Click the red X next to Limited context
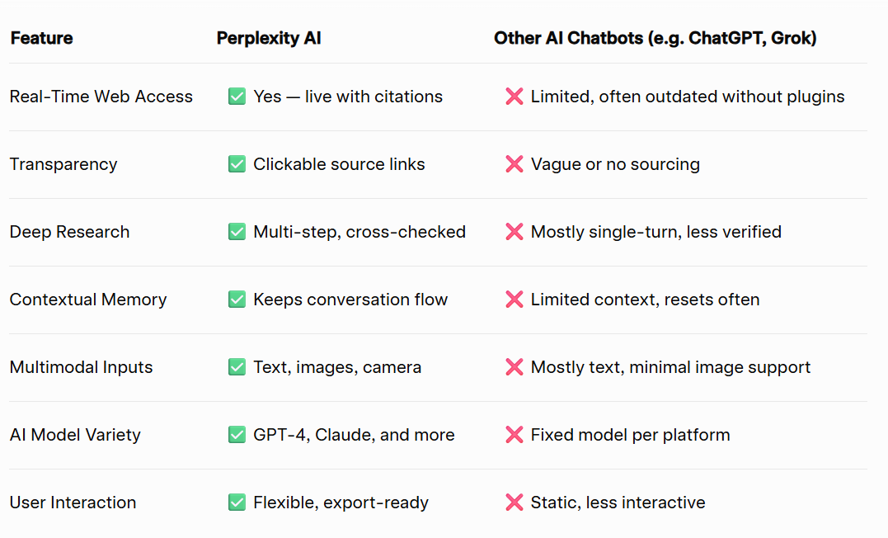Image resolution: width=888 pixels, height=538 pixels. pos(514,299)
